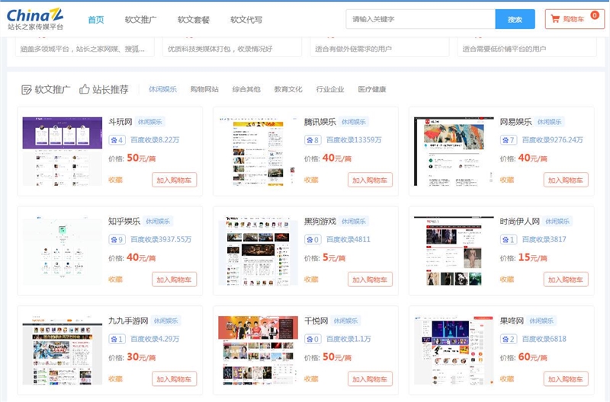Screen dimensions: 610x402
Task: Click 收藏 under 腾讯娱乐
Action: coord(311,180)
